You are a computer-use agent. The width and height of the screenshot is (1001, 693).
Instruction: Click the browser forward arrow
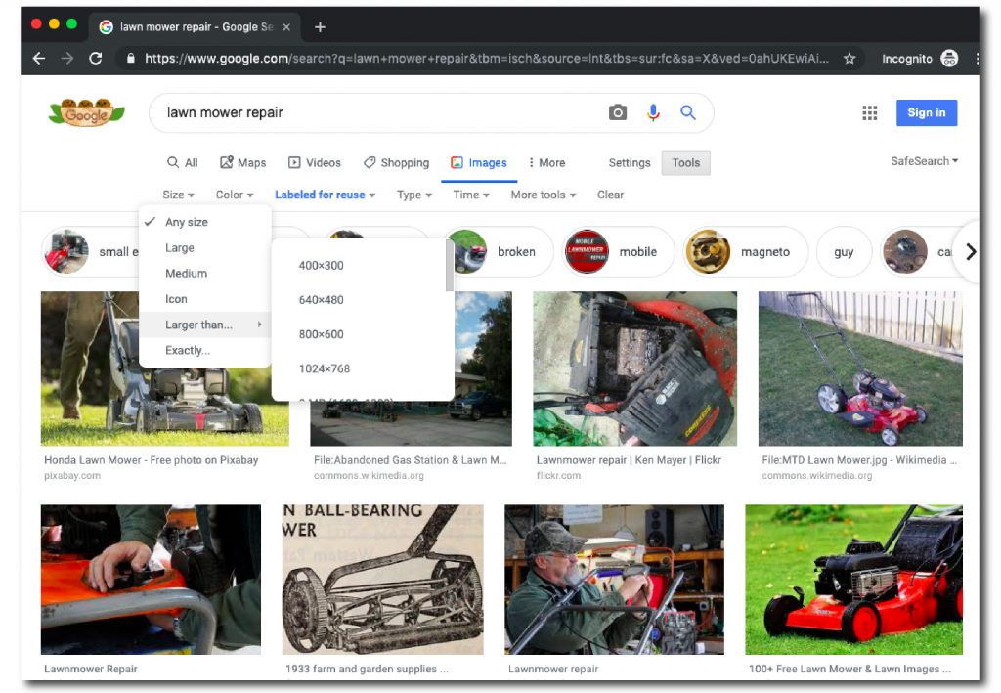pos(67,58)
